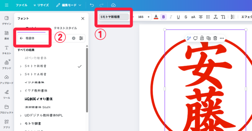Open the ツール sidebar panel
The image size is (252, 131).
[7, 94]
